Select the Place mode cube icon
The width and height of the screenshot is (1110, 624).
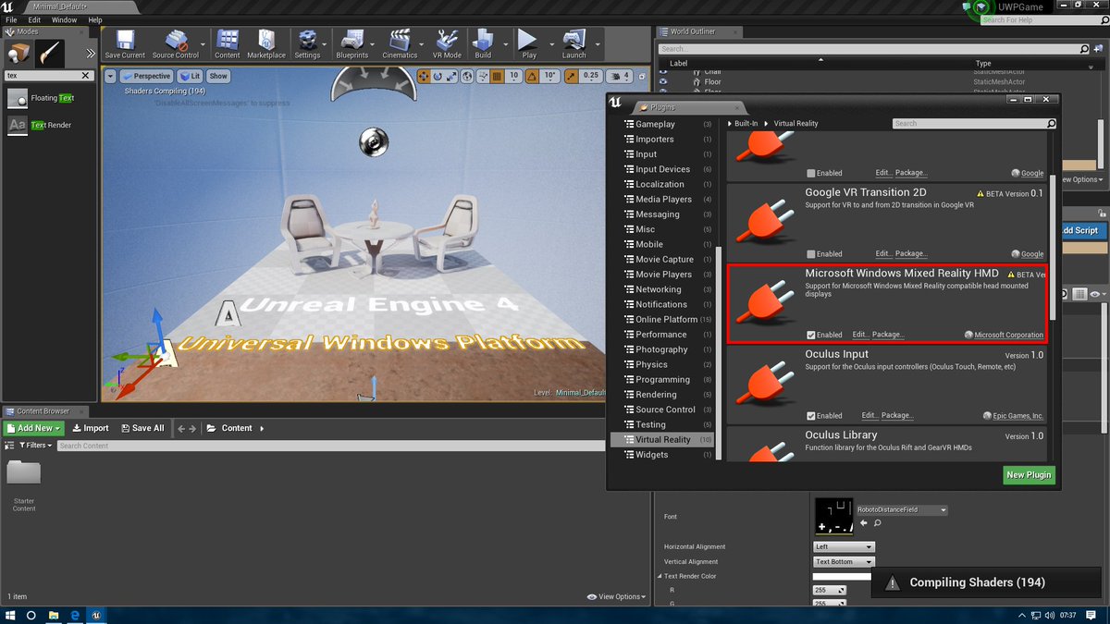pos(19,54)
